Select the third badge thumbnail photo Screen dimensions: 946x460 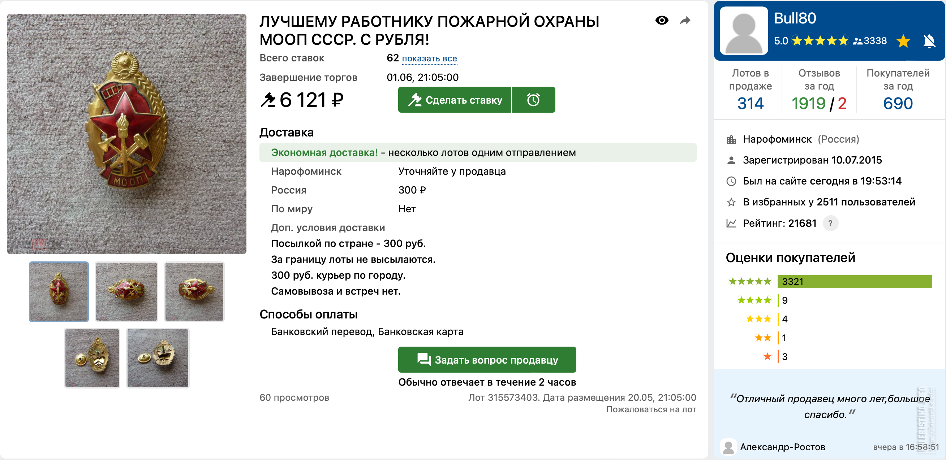click(x=194, y=292)
